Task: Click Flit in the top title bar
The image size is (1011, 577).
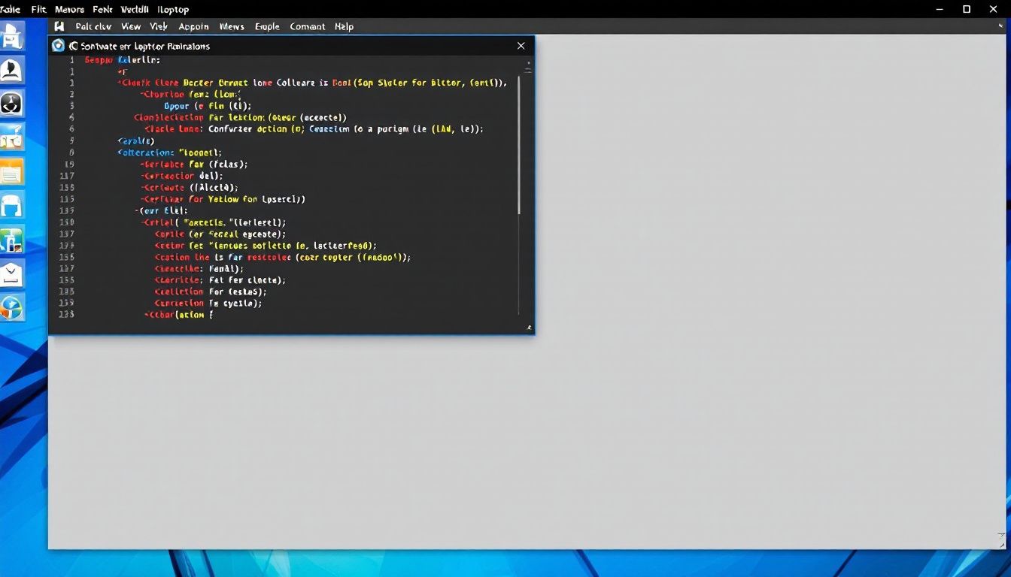Action: pos(38,9)
